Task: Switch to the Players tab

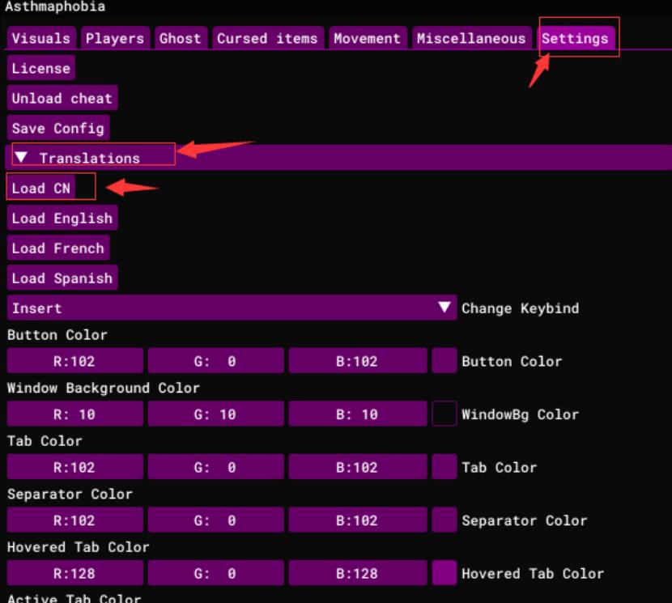Action: coord(115,38)
